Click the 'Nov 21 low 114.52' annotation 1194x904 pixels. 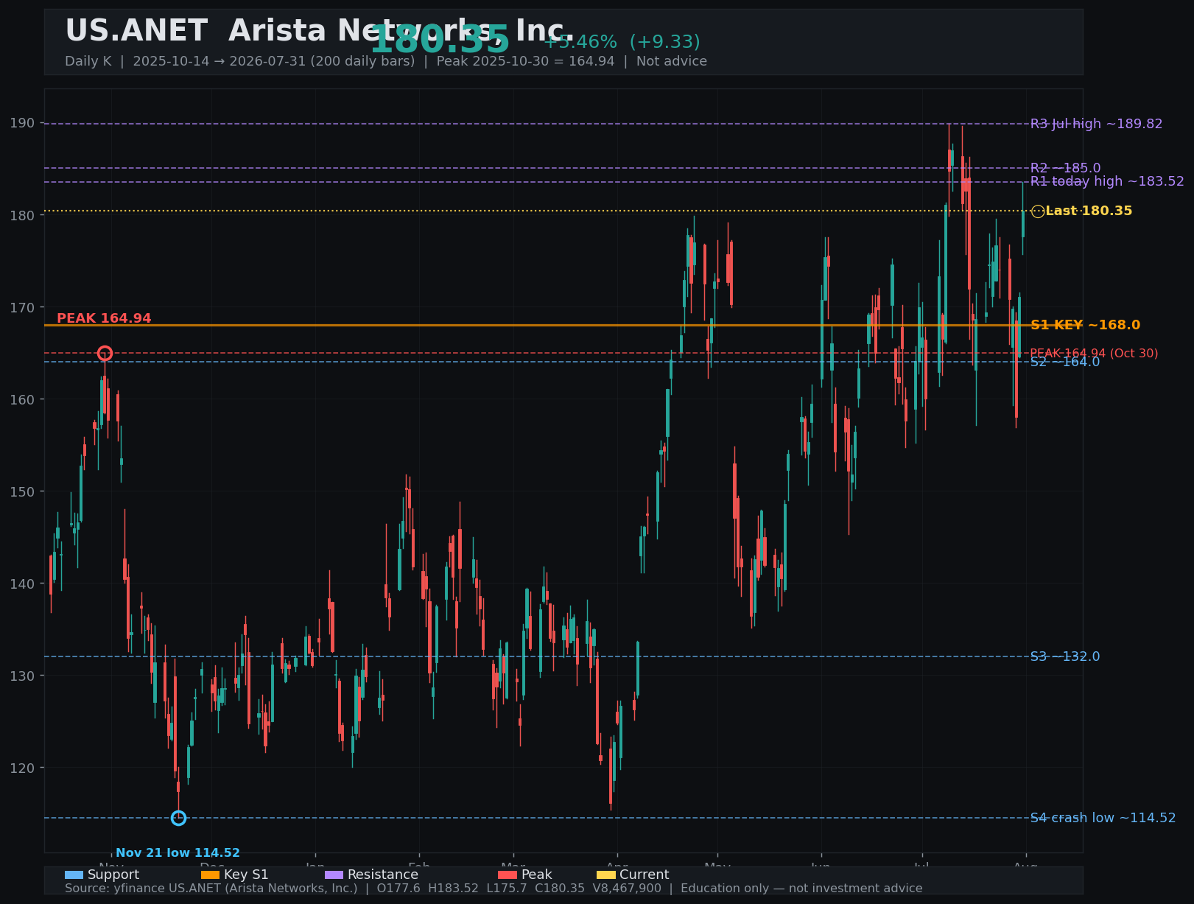pos(178,853)
